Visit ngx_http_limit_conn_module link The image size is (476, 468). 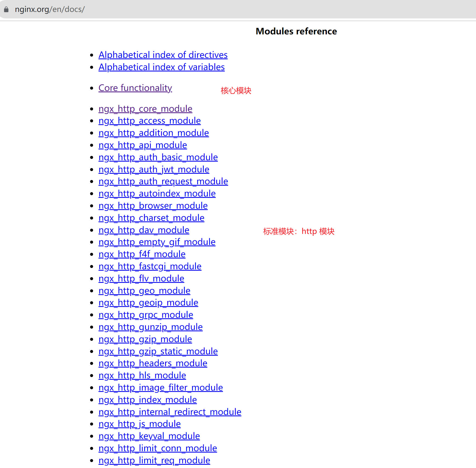pyautogui.click(x=157, y=448)
